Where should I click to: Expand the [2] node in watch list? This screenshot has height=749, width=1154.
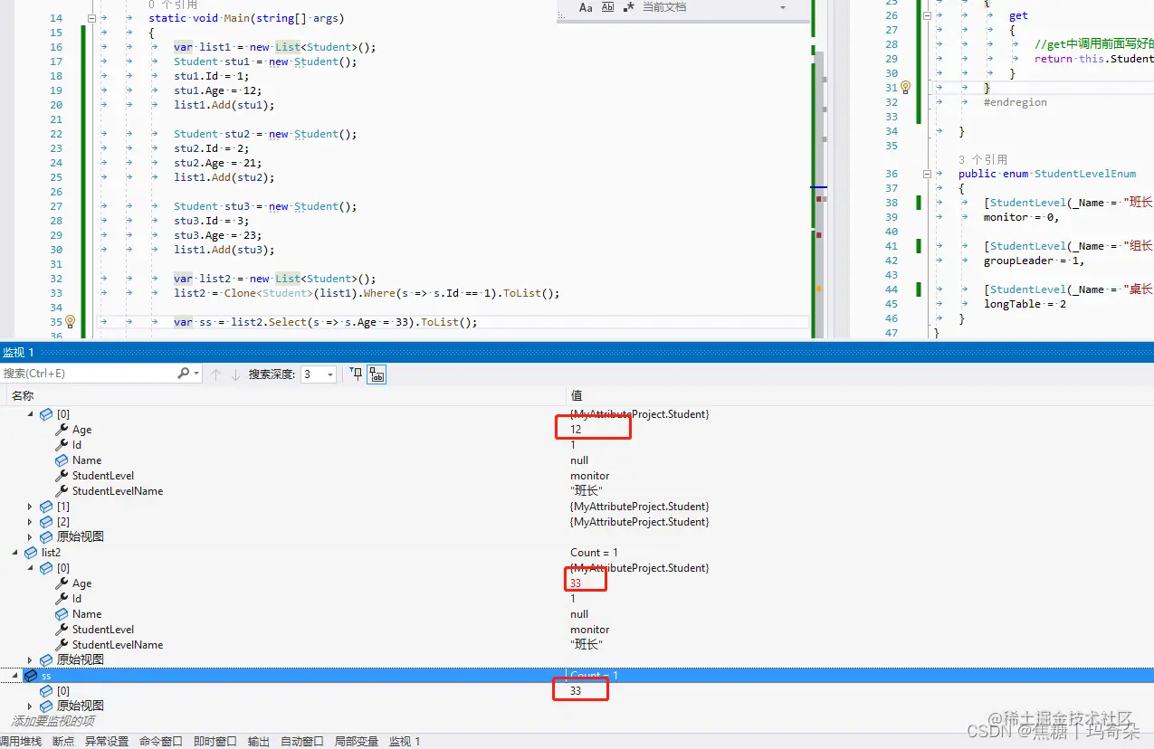31,522
